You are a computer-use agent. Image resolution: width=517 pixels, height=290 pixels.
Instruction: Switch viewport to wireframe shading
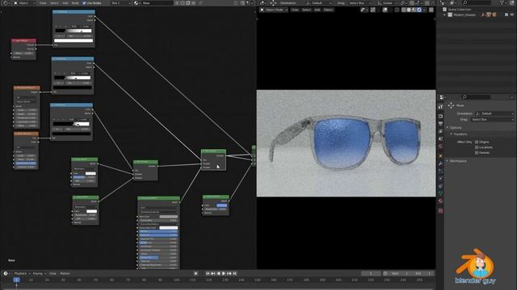coord(404,10)
